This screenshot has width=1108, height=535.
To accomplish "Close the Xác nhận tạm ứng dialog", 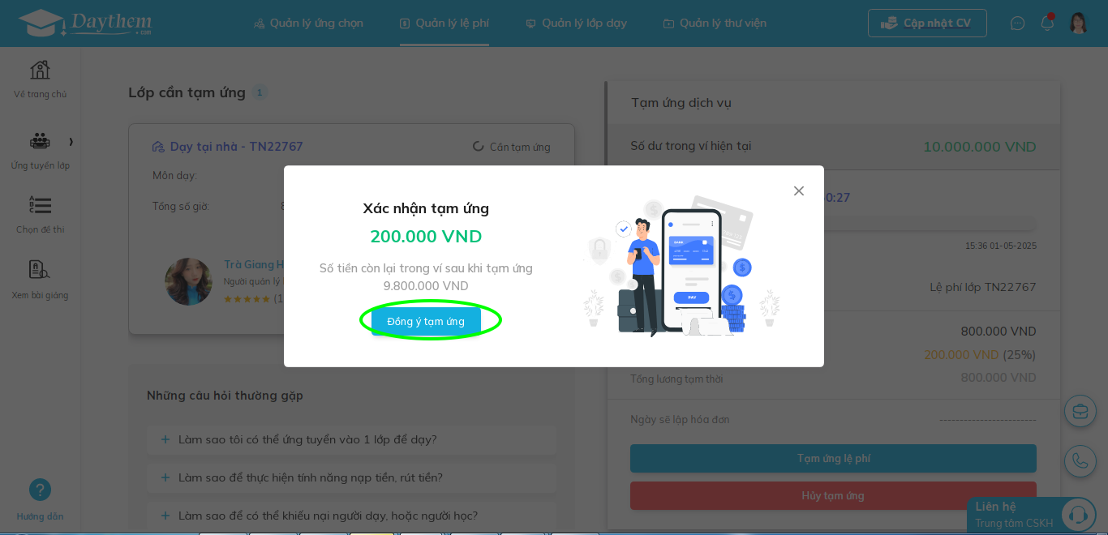I will [x=799, y=190].
